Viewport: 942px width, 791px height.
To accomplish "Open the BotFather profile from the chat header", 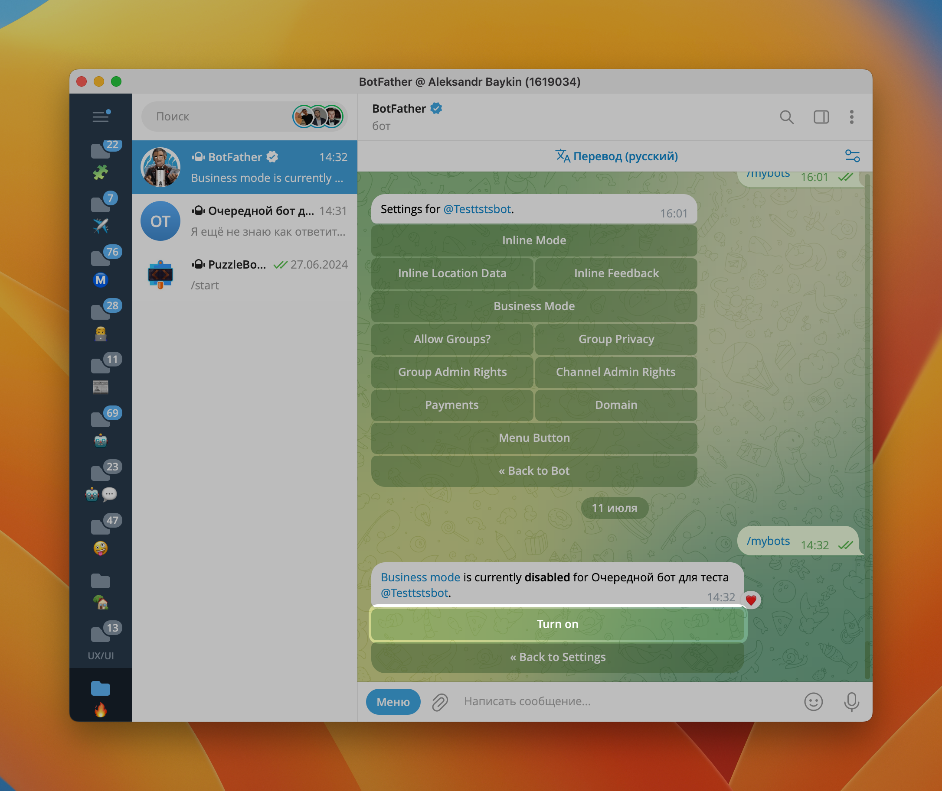I will point(407,117).
